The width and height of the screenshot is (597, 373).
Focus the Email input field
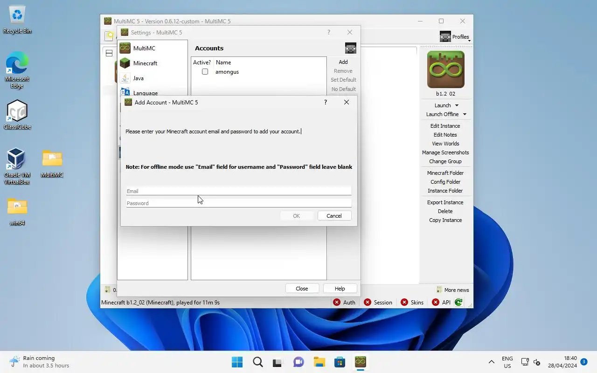[239, 191]
